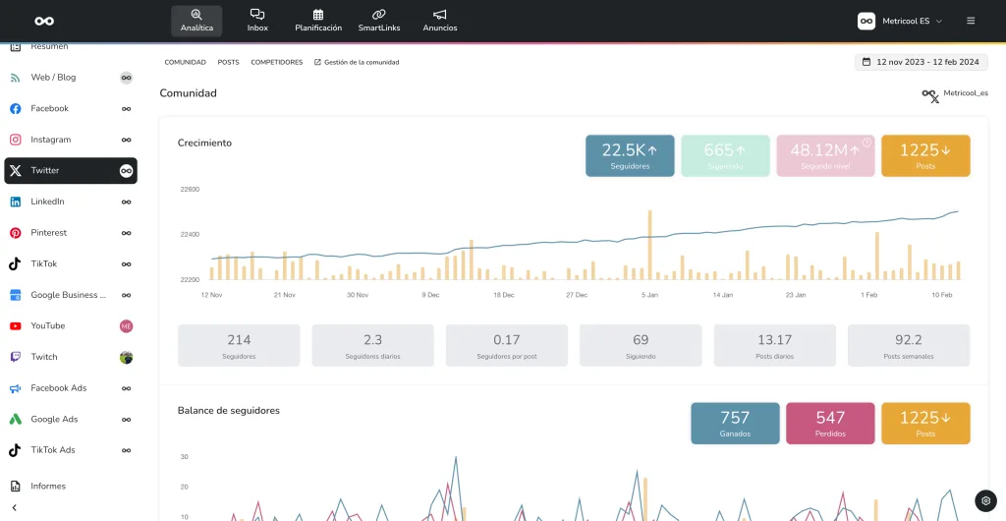This screenshot has height=521, width=1006.
Task: Expand the Metricool ES account dropdown
Action: (900, 21)
